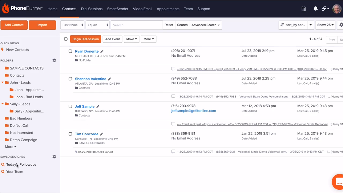Click the chat bubble icon on Jeff Sample's row
Screen dimensions: 343x193
pos(173,124)
